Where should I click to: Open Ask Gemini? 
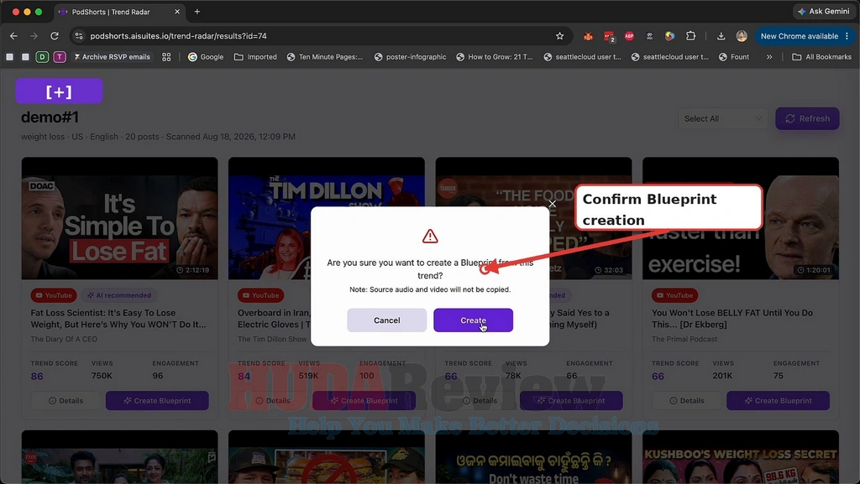click(x=823, y=11)
